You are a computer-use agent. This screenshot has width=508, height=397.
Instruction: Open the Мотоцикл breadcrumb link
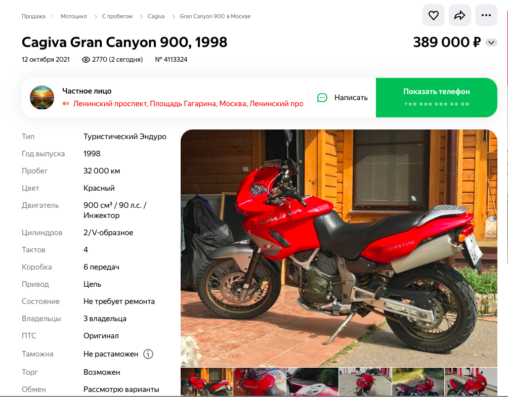click(73, 16)
